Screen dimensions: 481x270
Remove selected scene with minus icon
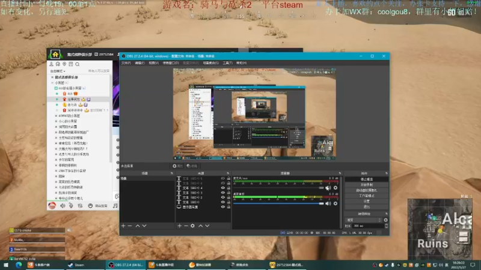tap(130, 226)
